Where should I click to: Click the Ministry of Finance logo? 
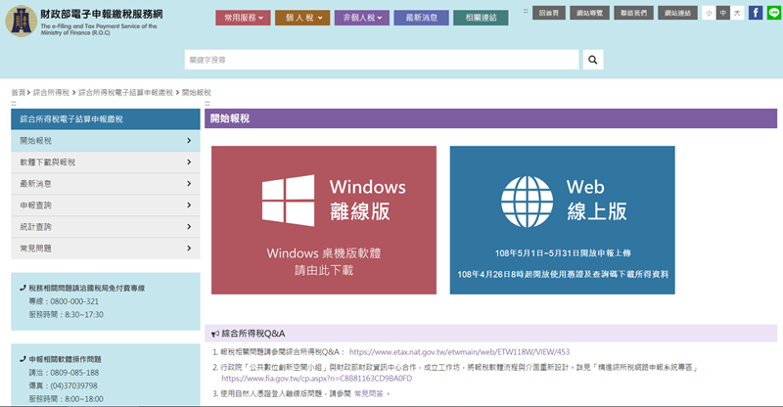(x=20, y=19)
